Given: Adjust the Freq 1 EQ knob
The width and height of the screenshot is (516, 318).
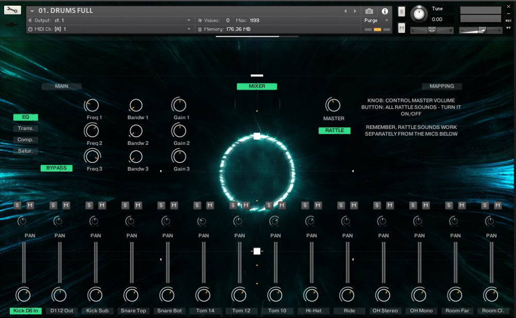Looking at the screenshot, I should pos(92,105).
